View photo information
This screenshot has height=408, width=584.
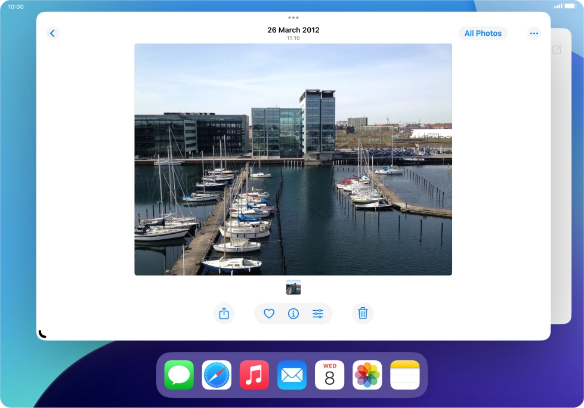pos(293,313)
